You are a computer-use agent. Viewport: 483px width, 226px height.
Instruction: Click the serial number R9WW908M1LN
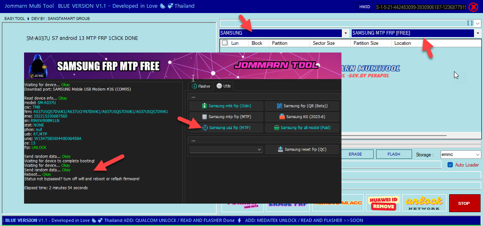coord(45,121)
